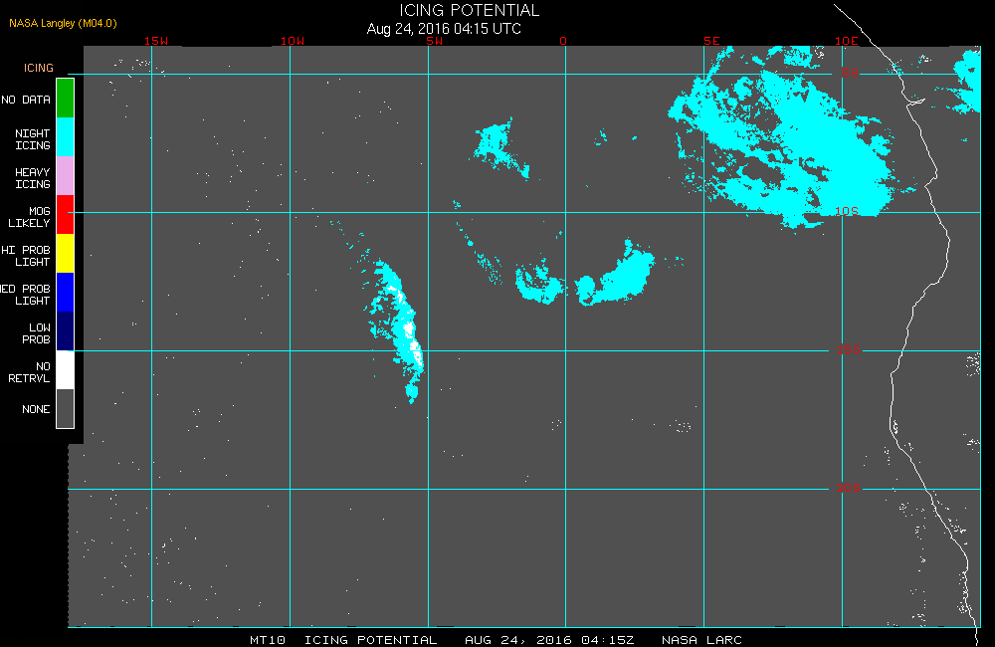Image resolution: width=995 pixels, height=647 pixels.
Task: Click the ICING POTENTIAL title
Action: point(469,11)
